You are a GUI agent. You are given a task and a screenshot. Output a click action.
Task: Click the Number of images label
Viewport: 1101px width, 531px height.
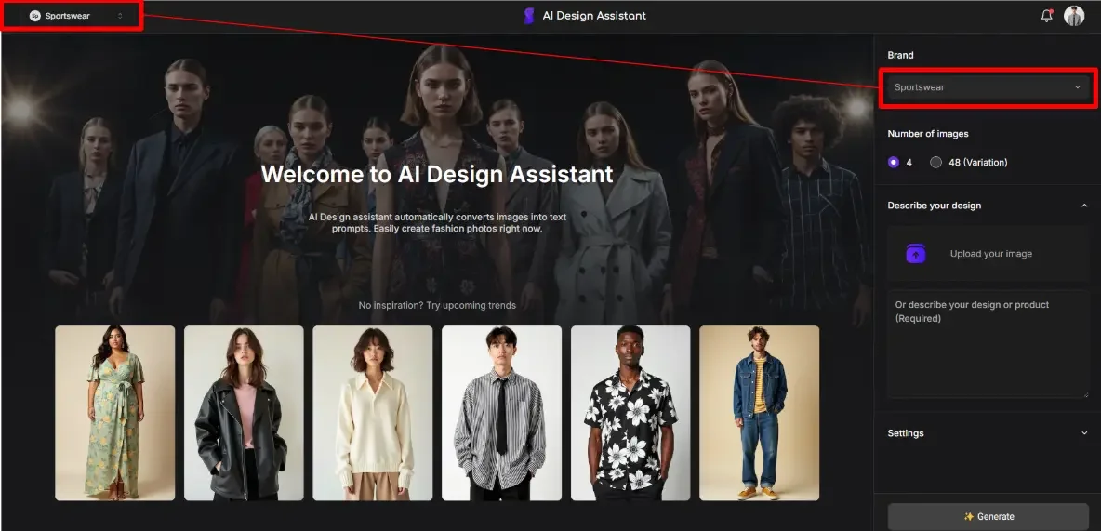(927, 134)
